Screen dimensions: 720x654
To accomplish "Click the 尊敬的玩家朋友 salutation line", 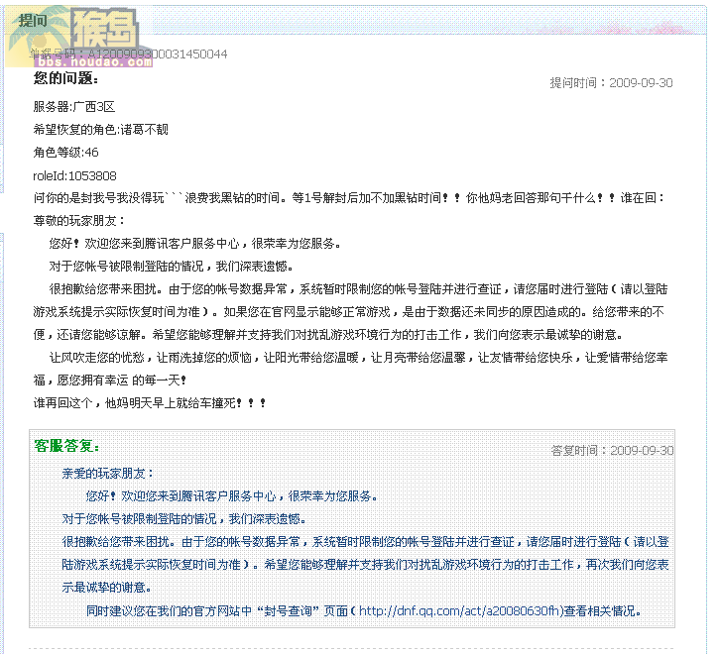I will point(79,221).
